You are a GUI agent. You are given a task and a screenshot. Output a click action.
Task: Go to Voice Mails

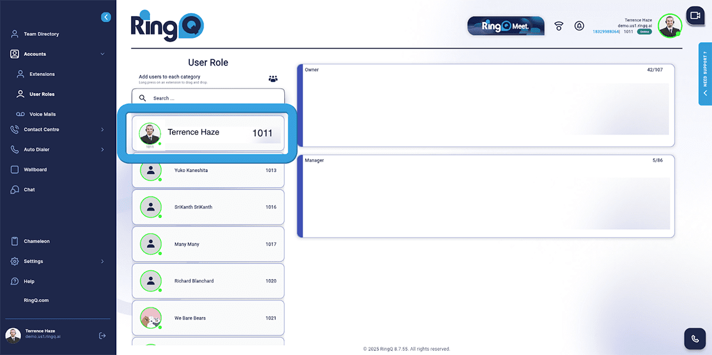(x=42, y=114)
